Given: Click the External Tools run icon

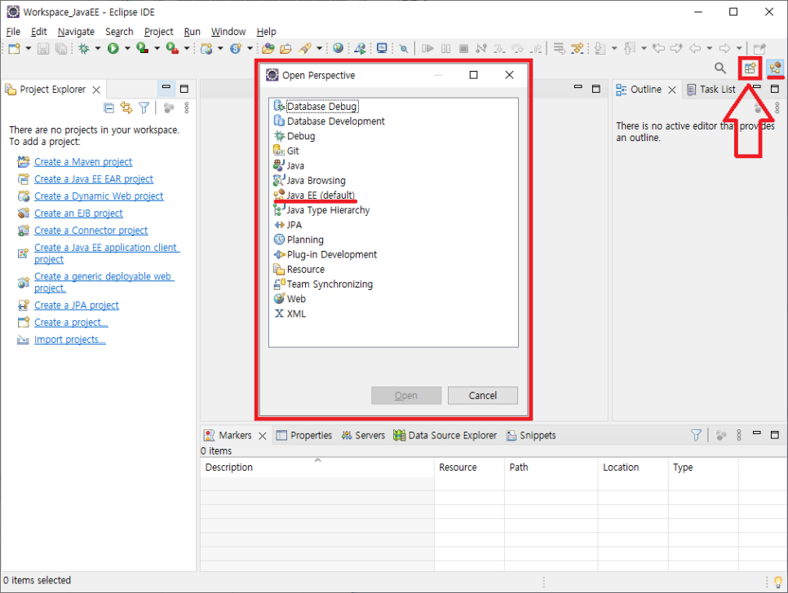Looking at the screenshot, I should click(x=172, y=49).
